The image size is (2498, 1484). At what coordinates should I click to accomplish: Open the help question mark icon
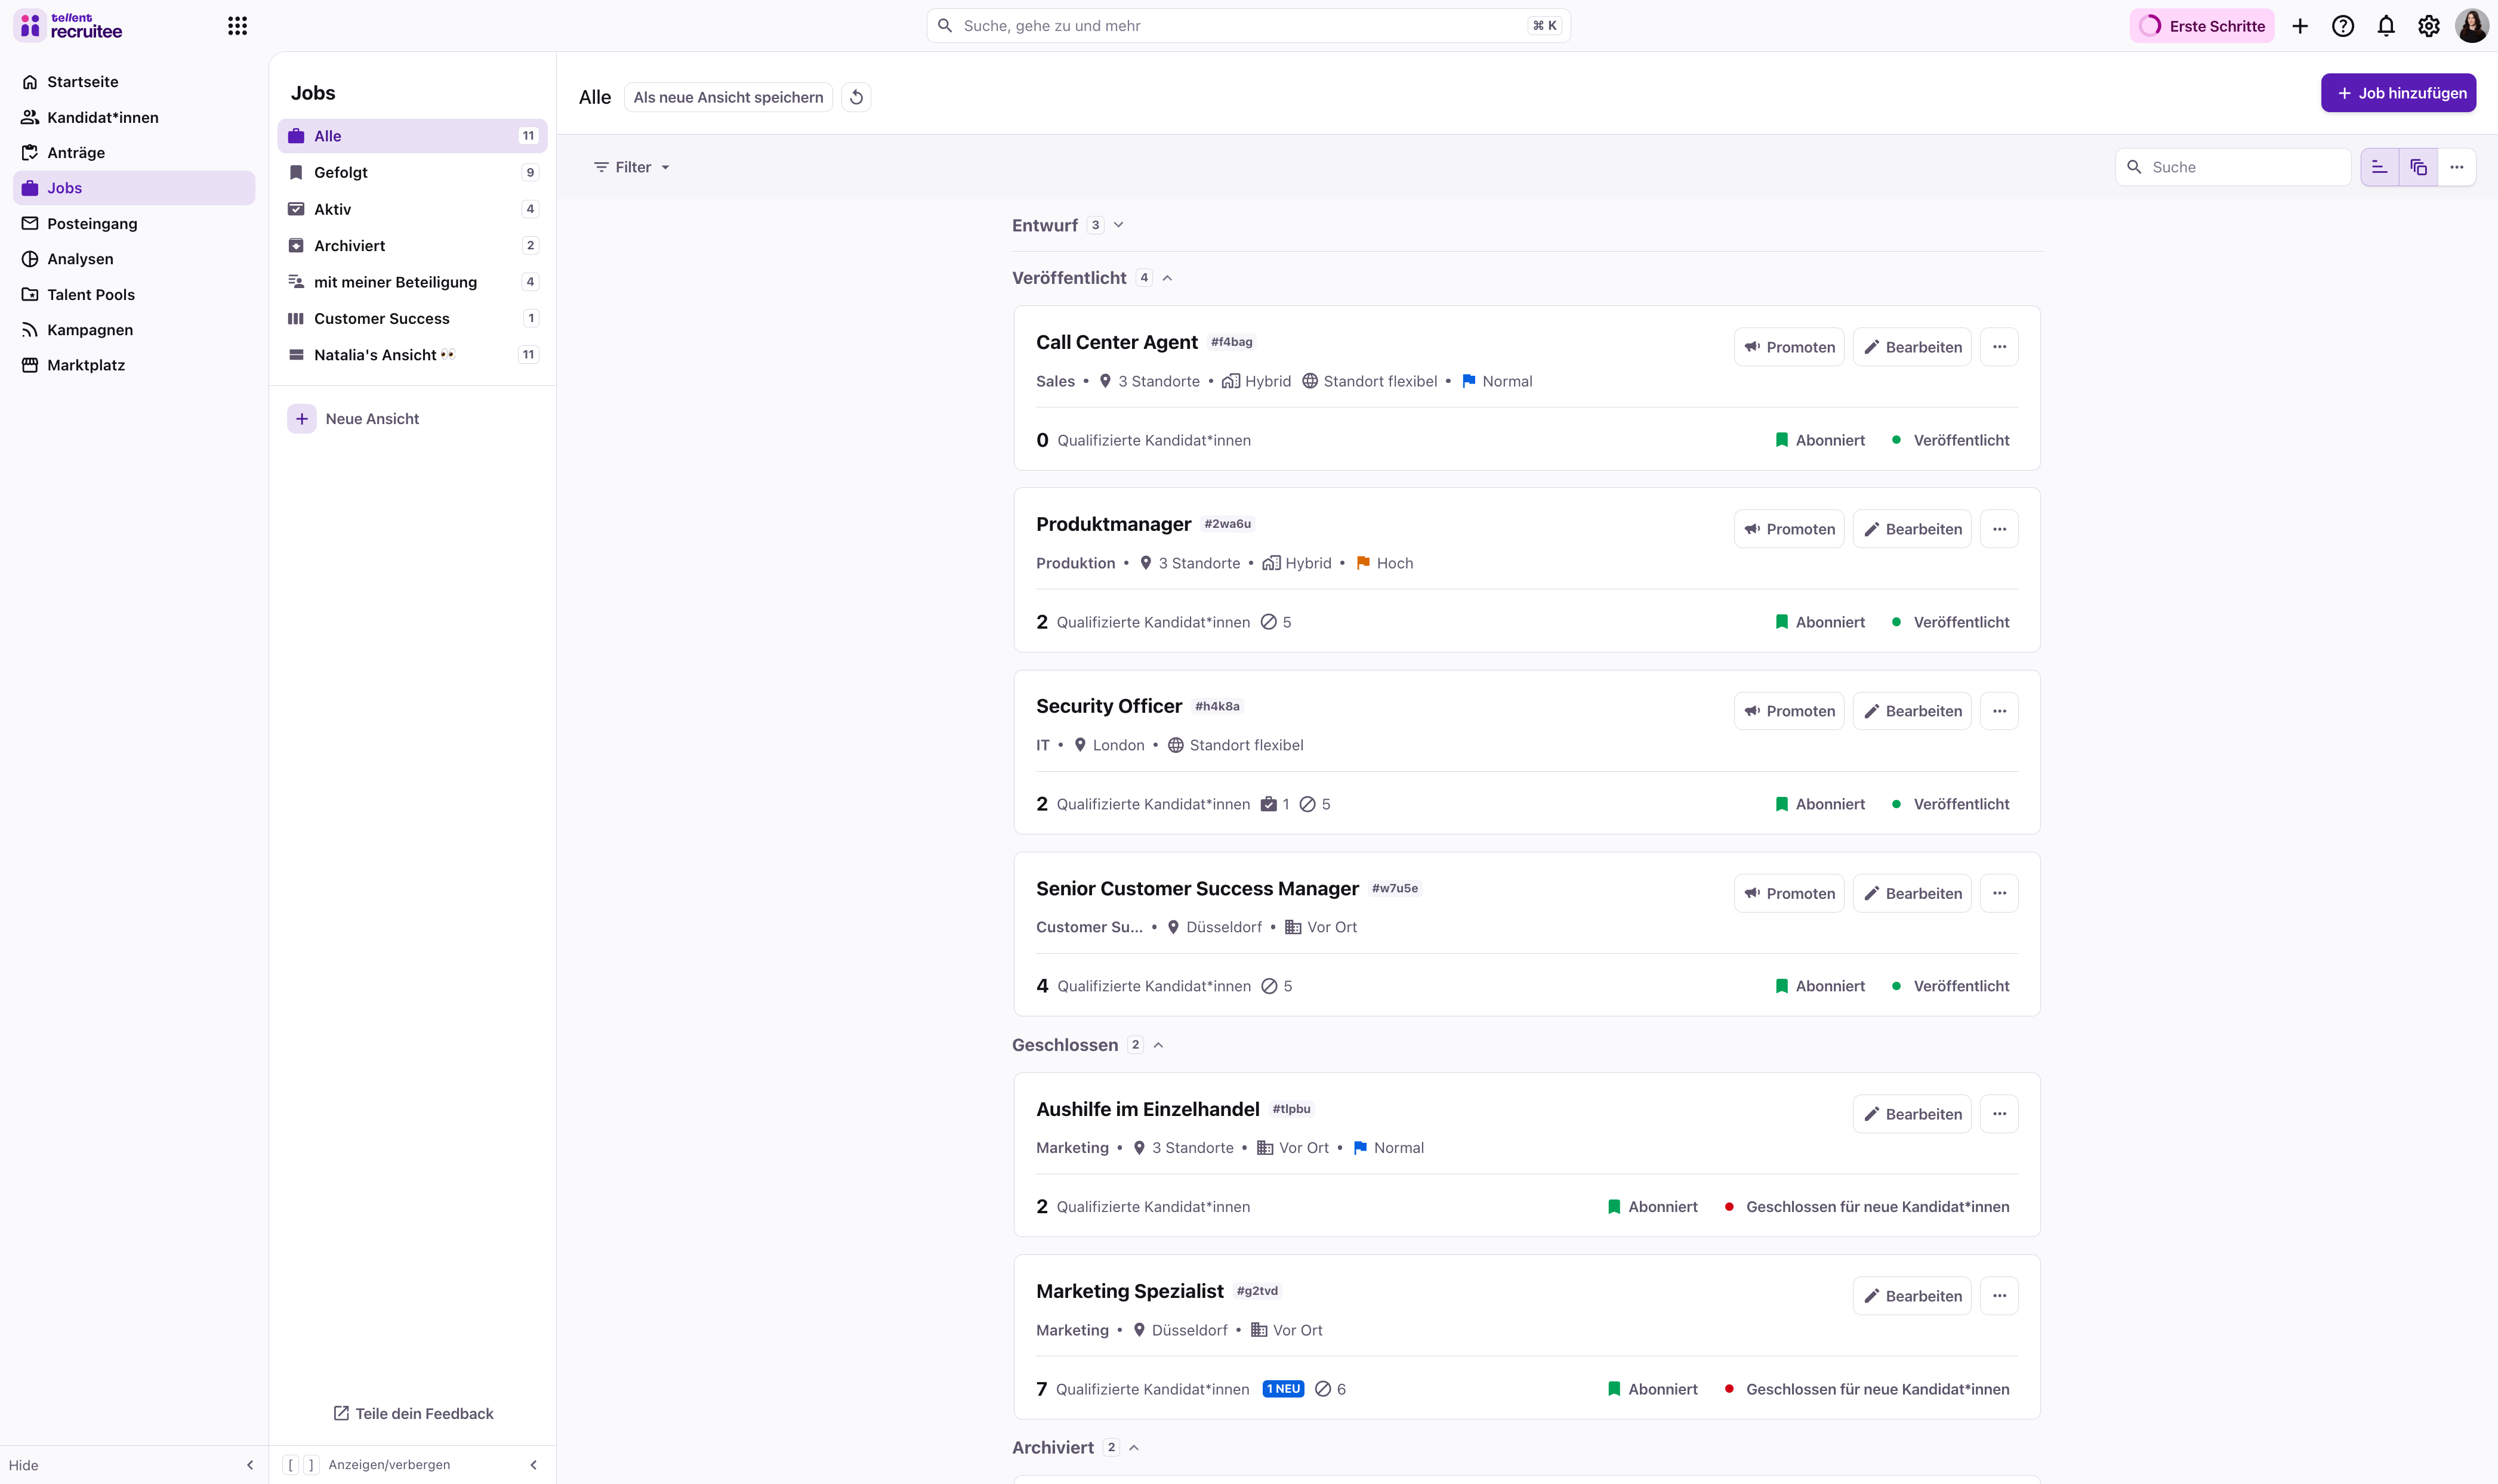pyautogui.click(x=2342, y=26)
